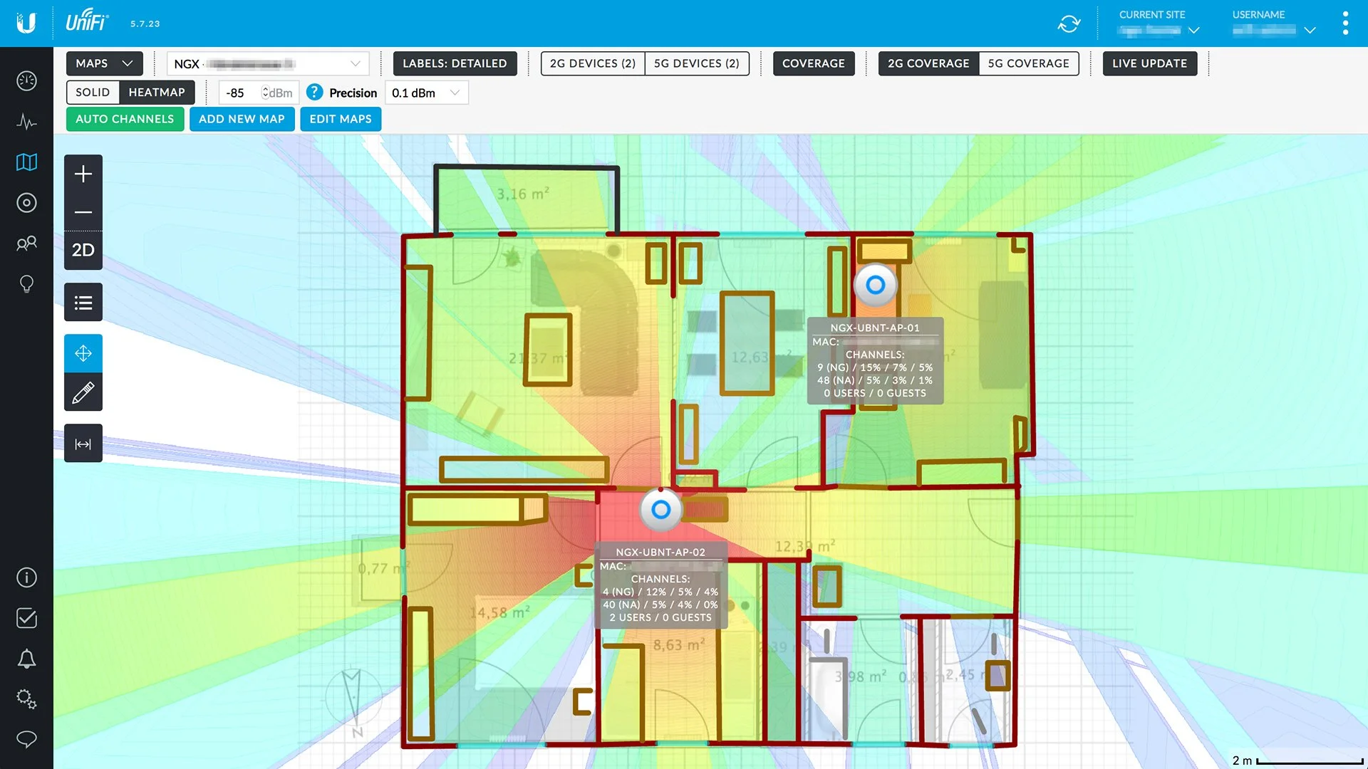Open the MAPS dropdown
Screen dimensions: 1368x769
point(104,63)
